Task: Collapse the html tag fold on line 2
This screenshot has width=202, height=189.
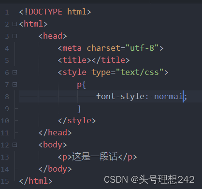Action: click(x=14, y=24)
